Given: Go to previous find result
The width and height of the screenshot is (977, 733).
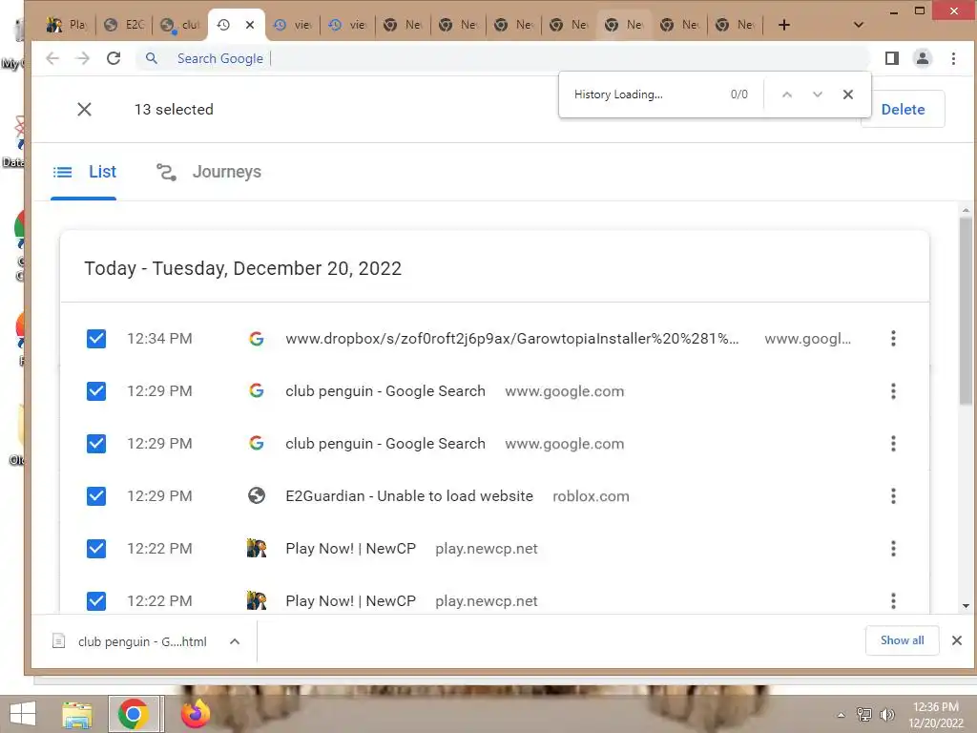Looking at the screenshot, I should 787,94.
